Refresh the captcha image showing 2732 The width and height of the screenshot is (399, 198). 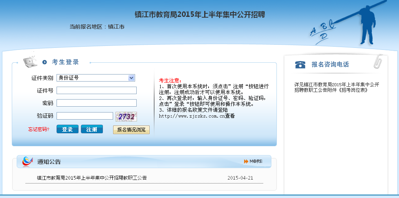pos(126,116)
